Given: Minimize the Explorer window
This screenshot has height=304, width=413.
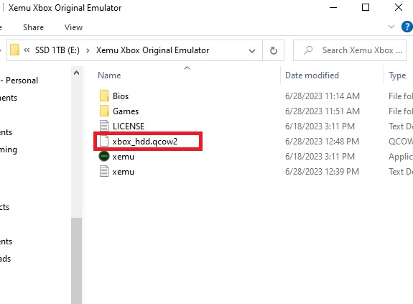Looking at the screenshot, I should pyautogui.click(x=333, y=7).
